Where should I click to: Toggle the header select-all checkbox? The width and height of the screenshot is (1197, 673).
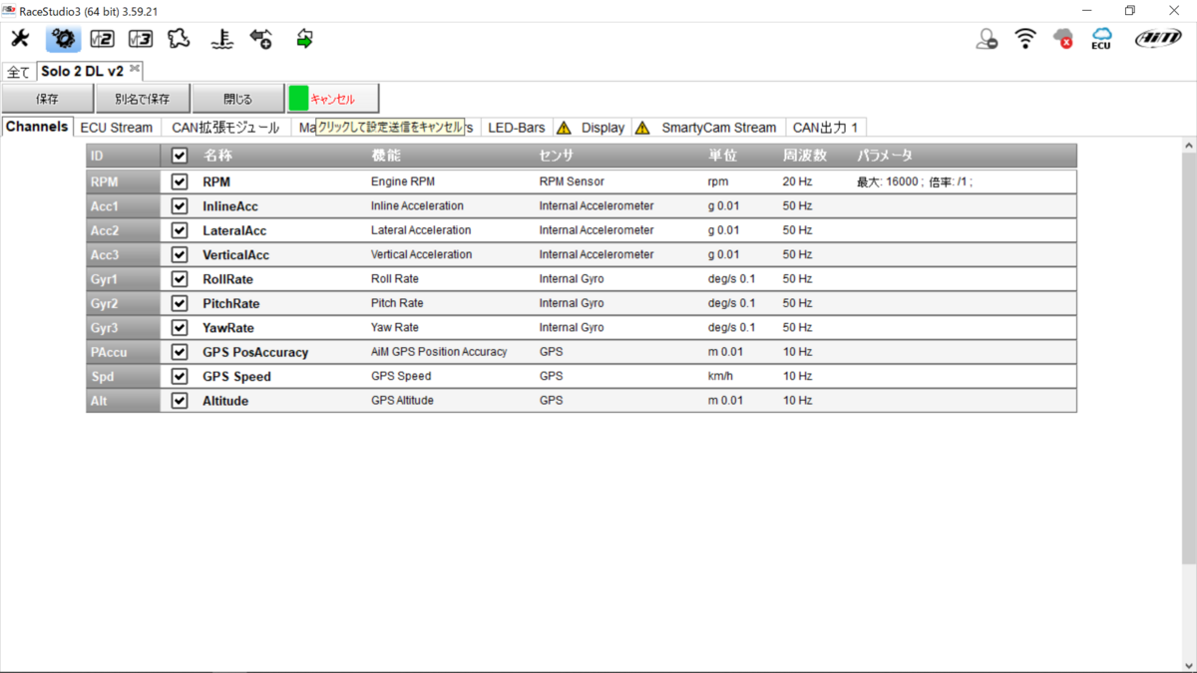click(x=180, y=156)
